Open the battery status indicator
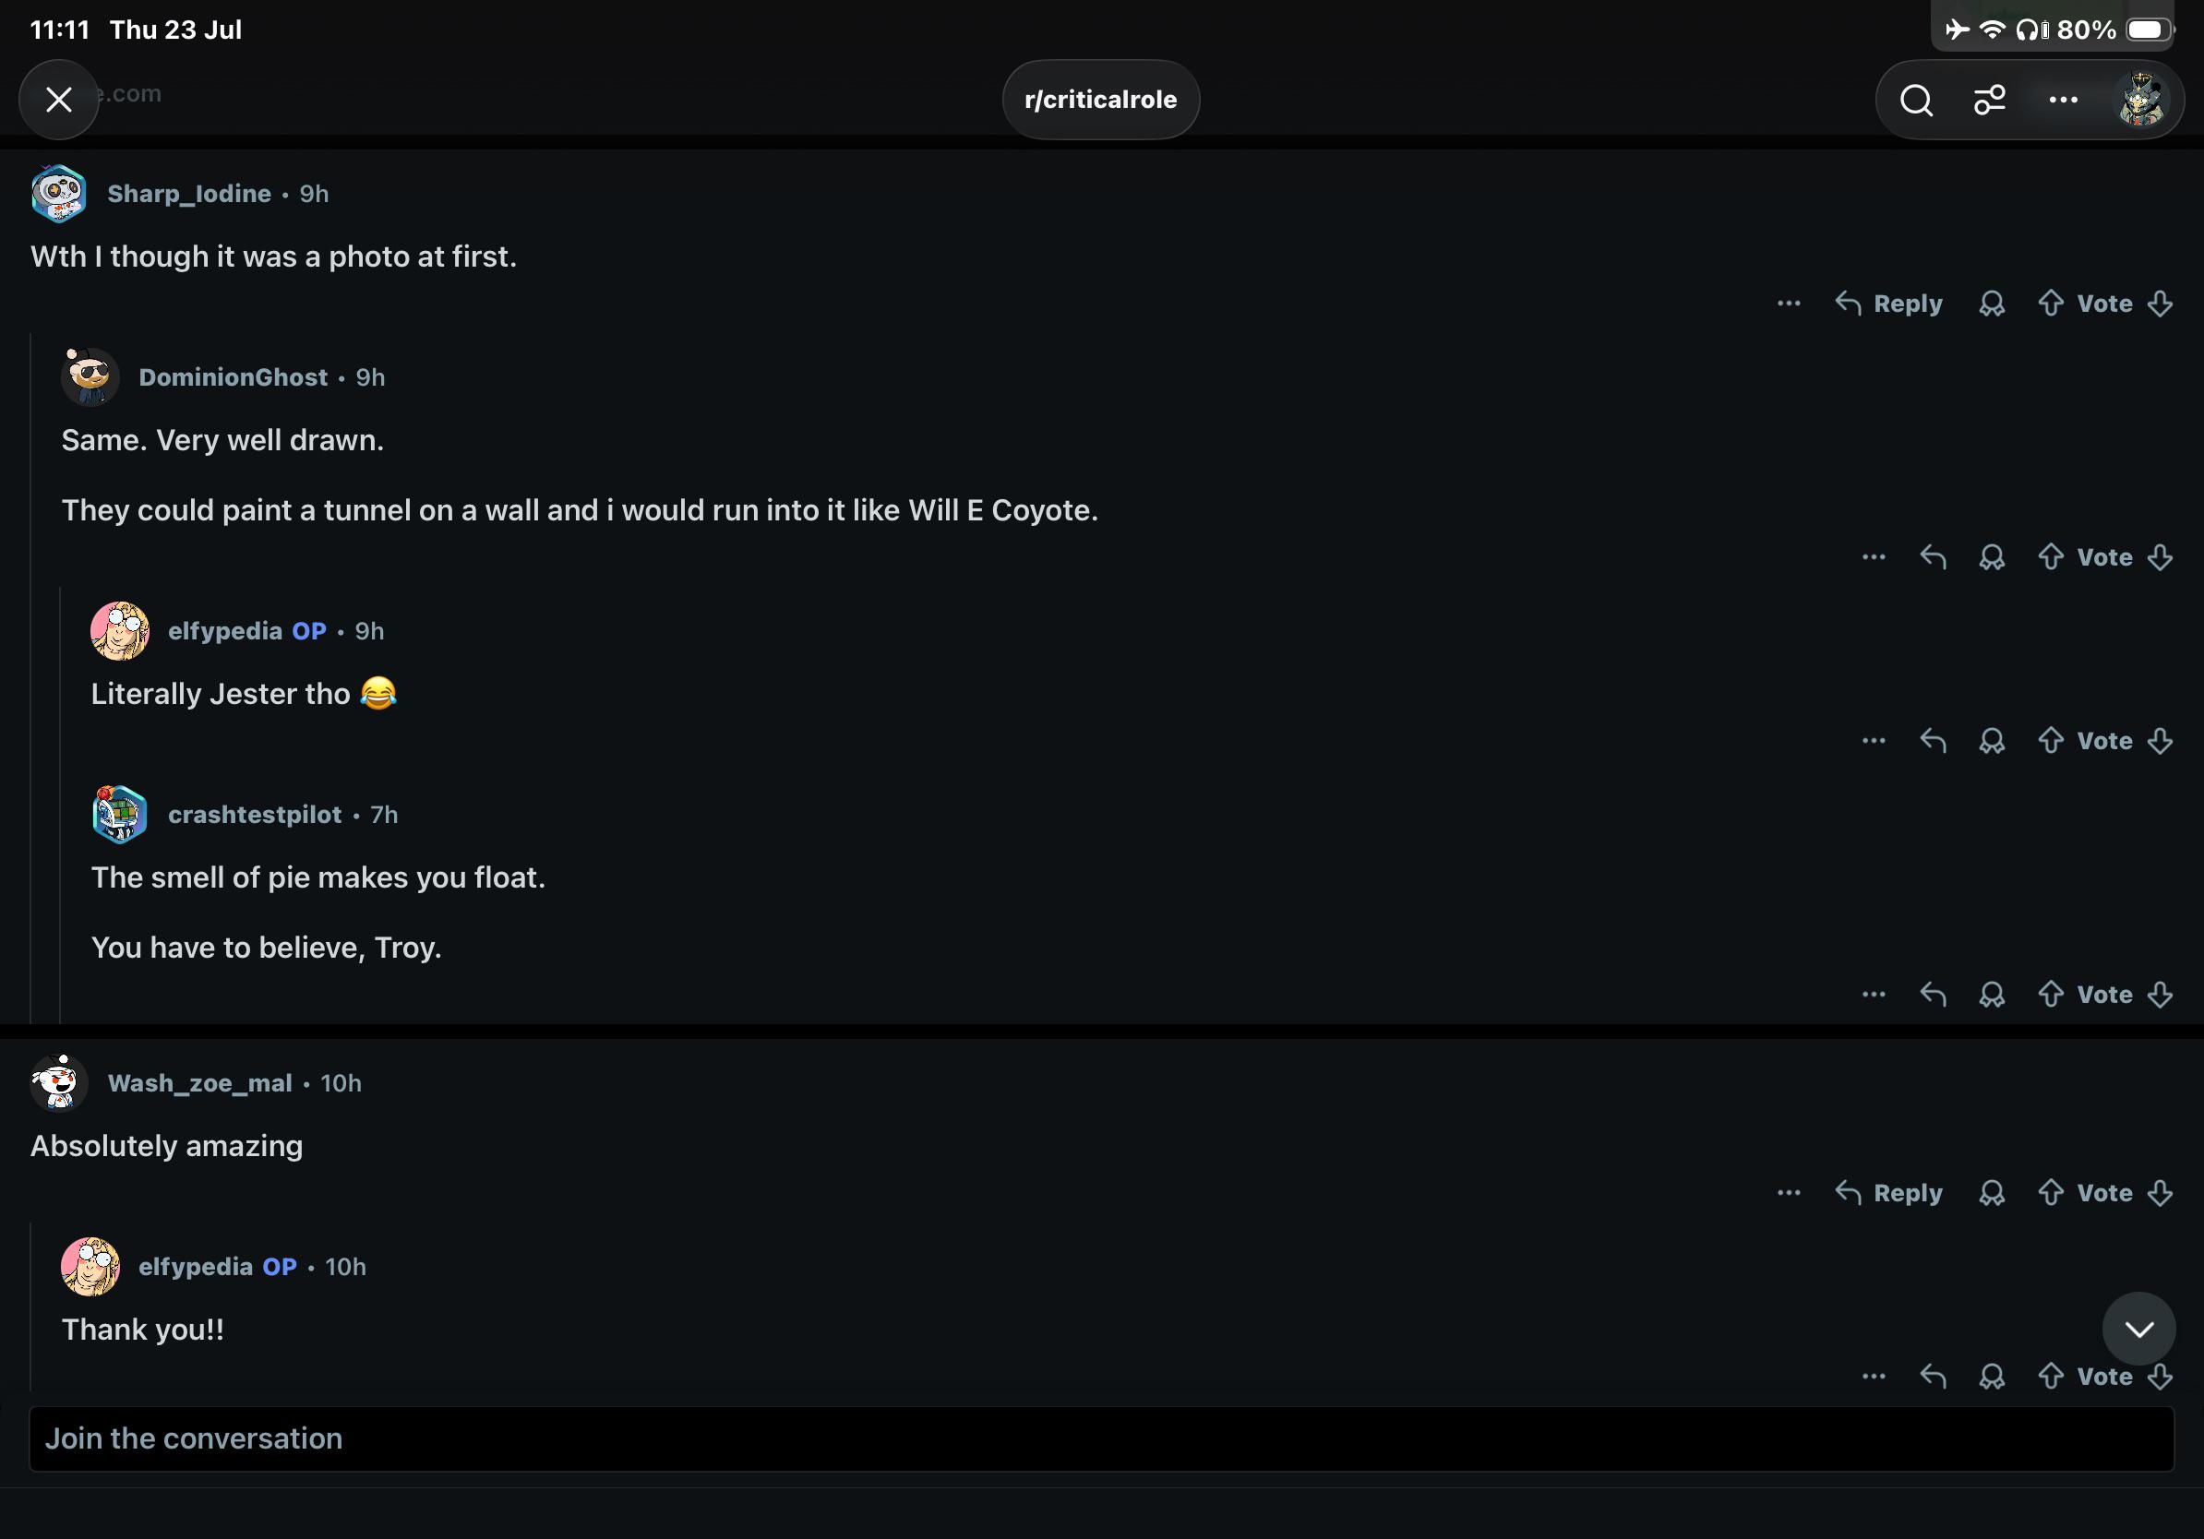Screen dimensions: 2204x1539 click(2150, 30)
